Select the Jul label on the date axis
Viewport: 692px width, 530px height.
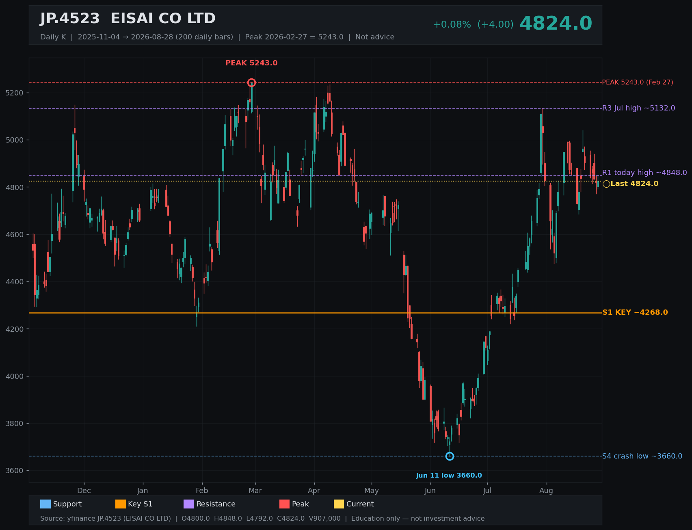click(x=487, y=491)
